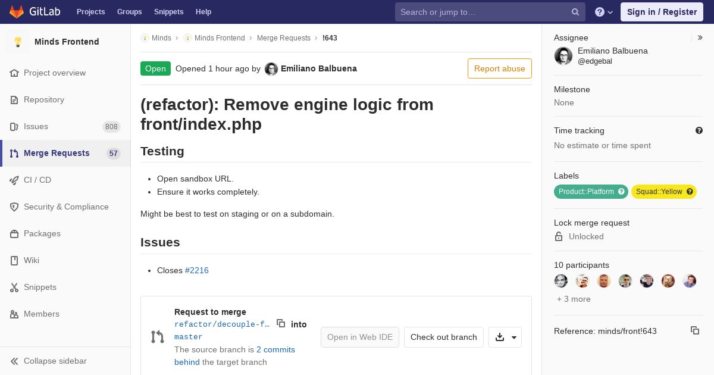This screenshot has height=375, width=714.
Task: Click the Issues sidebar icon
Action: coord(14,126)
